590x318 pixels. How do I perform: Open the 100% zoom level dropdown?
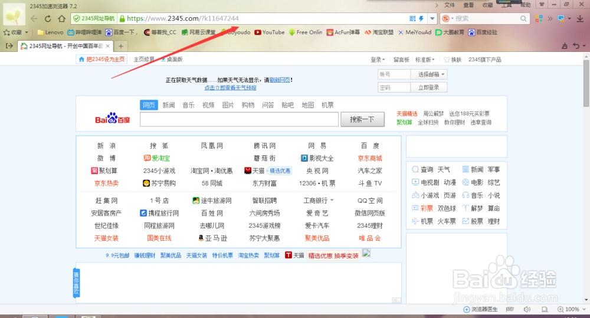click(572, 309)
